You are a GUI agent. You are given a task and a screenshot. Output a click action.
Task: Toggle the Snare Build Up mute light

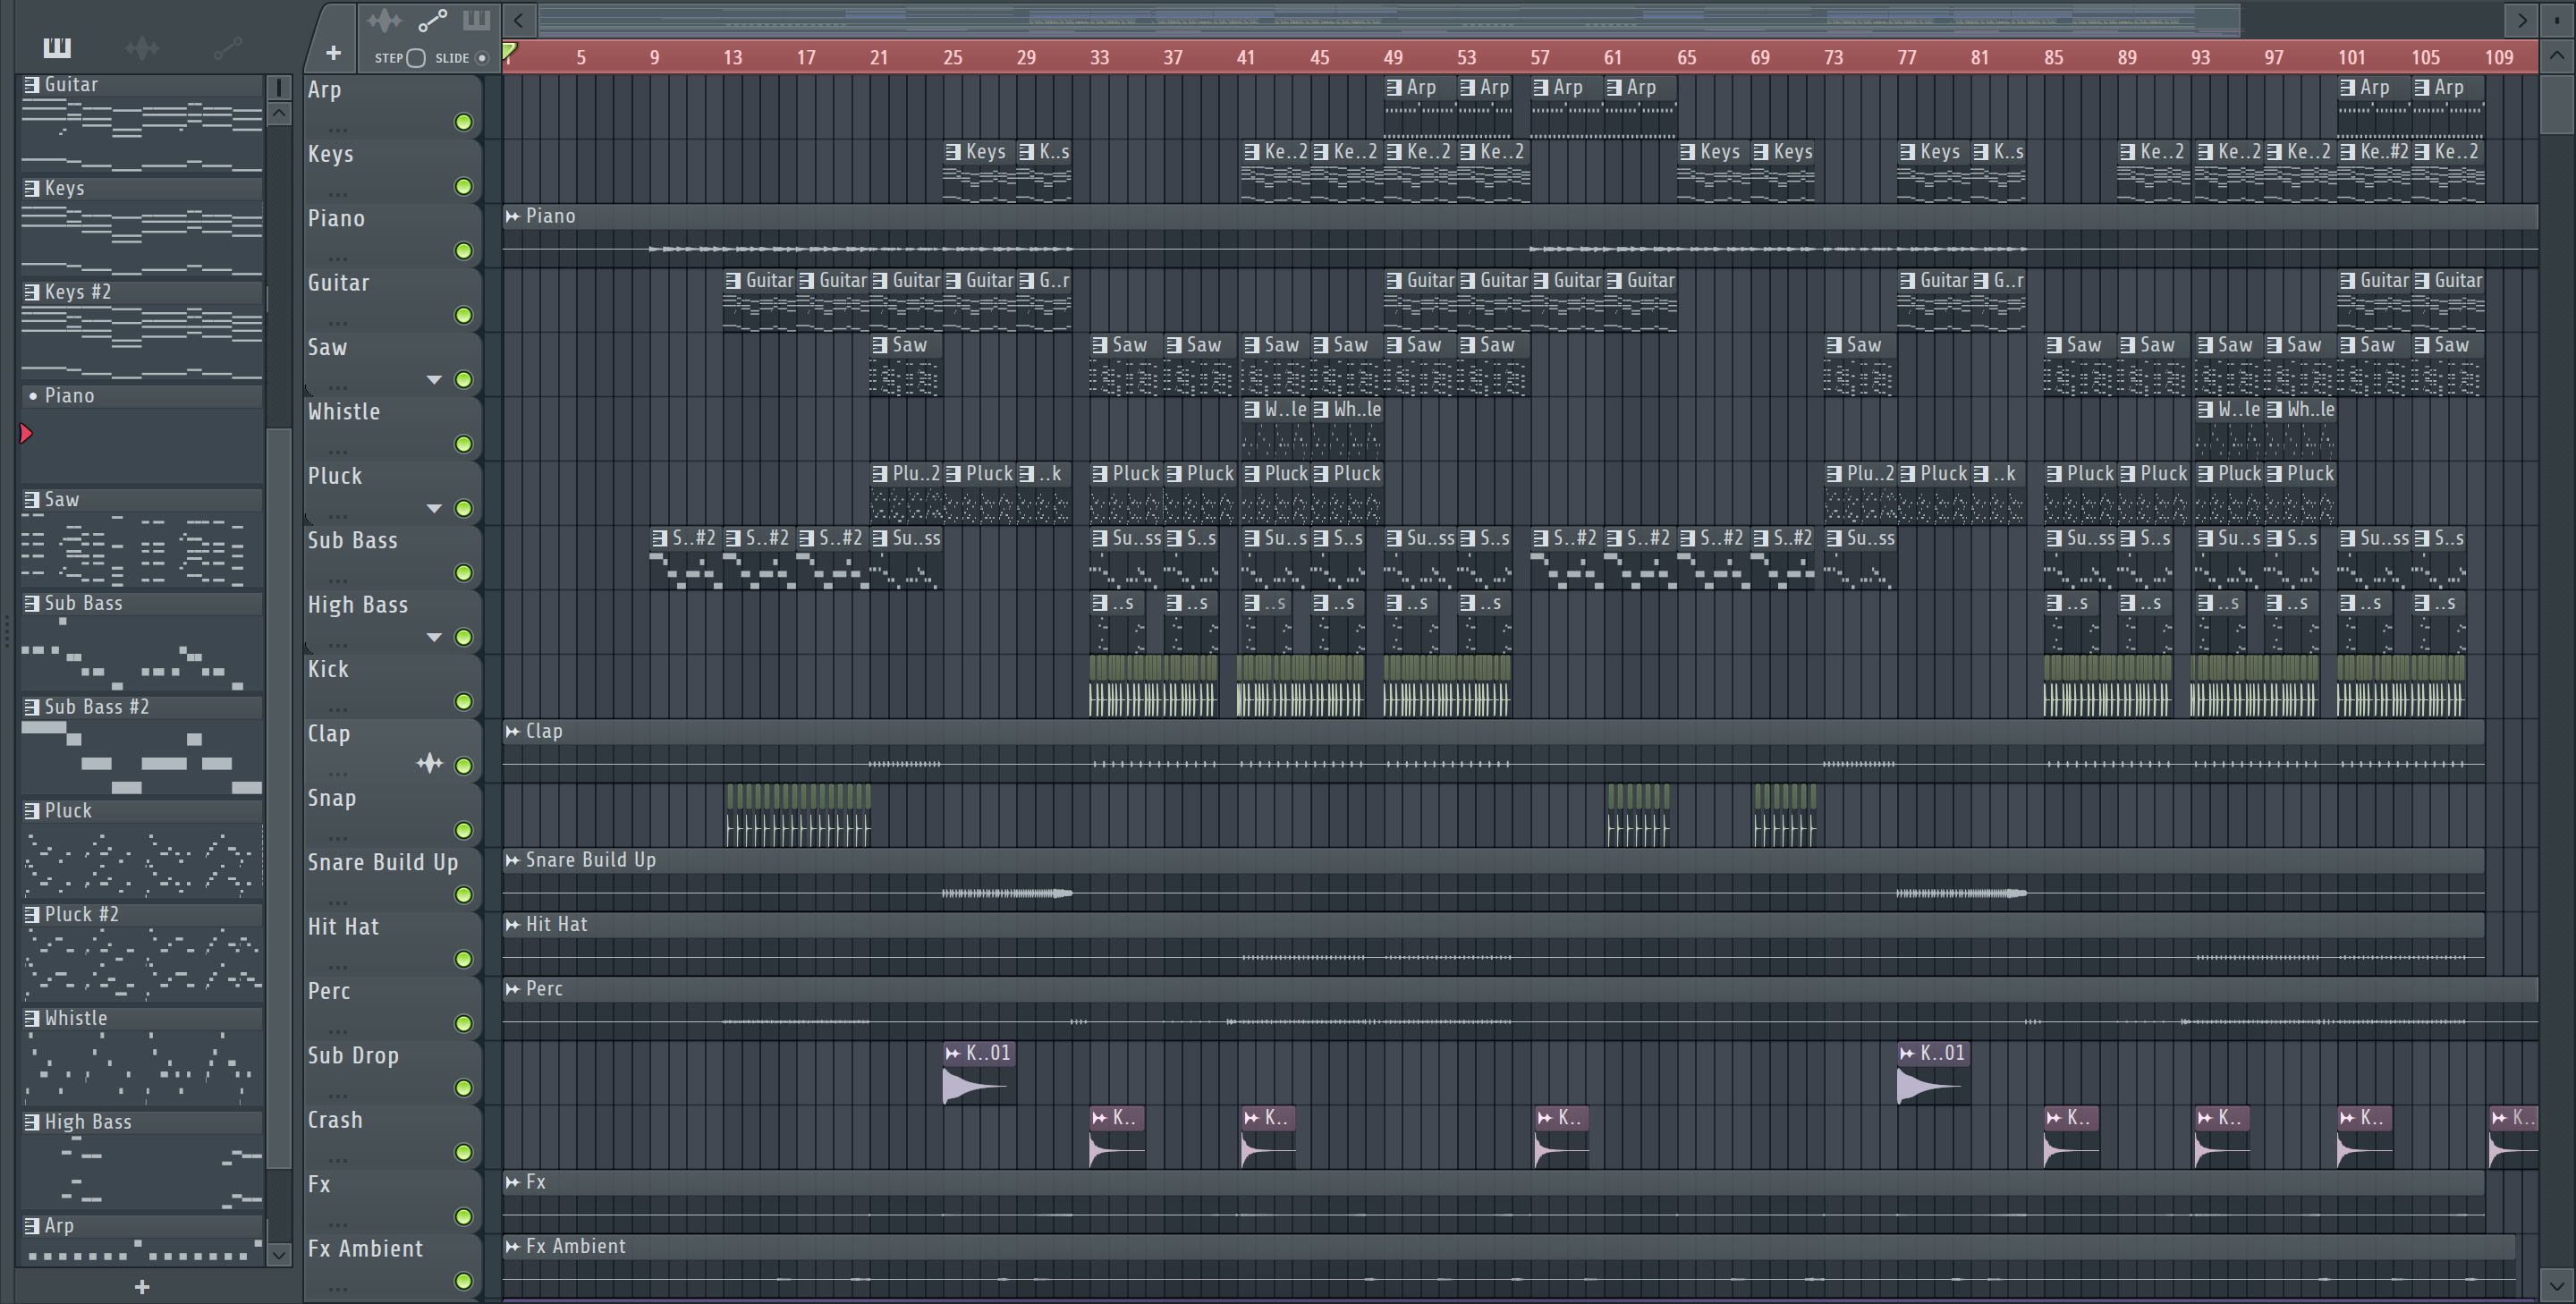pos(463,895)
